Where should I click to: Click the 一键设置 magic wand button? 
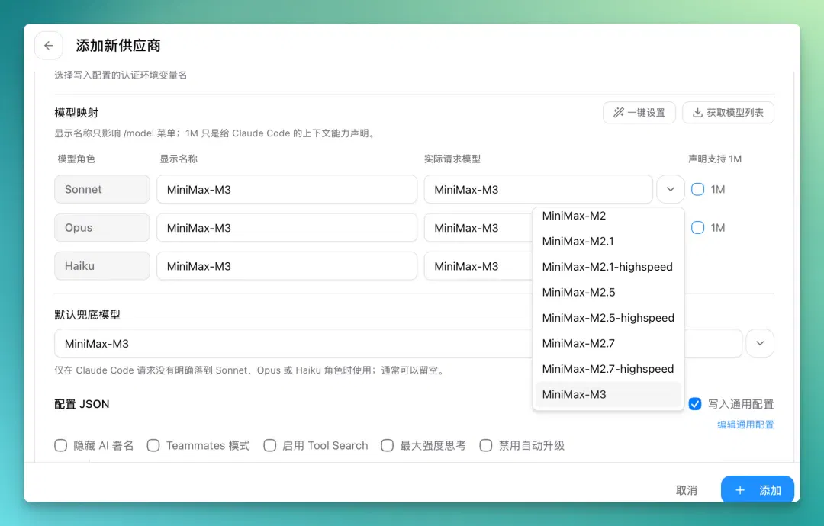(639, 112)
